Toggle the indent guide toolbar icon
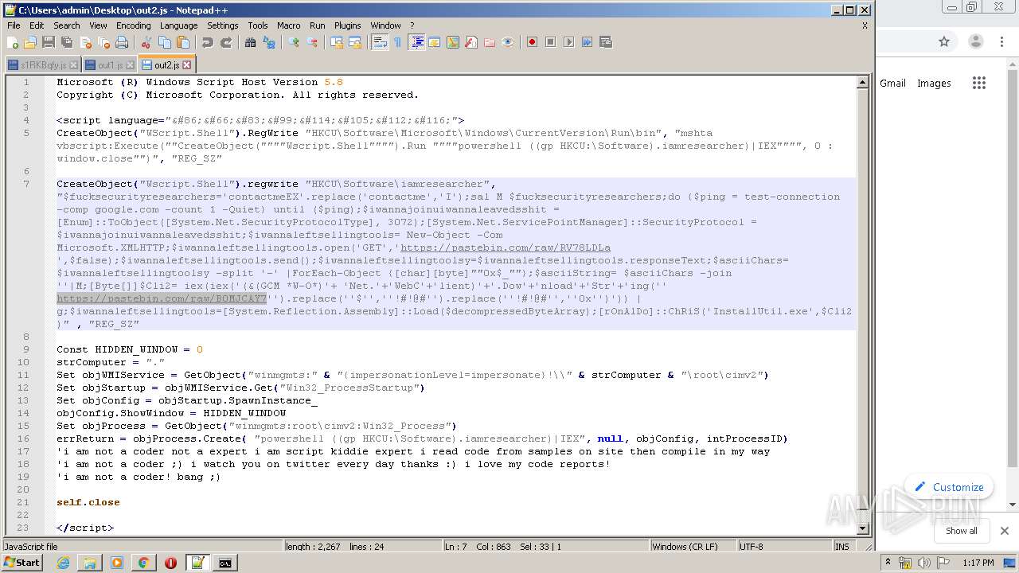 coord(416,42)
